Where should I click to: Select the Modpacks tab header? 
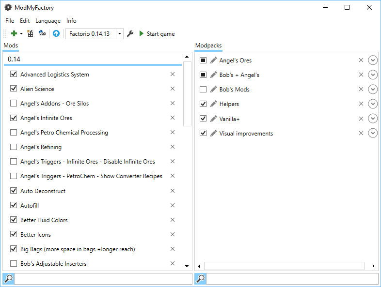pyautogui.click(x=208, y=45)
